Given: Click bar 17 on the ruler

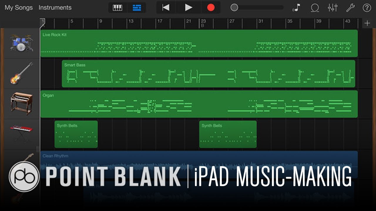Looking at the screenshot, I should point(160,21).
